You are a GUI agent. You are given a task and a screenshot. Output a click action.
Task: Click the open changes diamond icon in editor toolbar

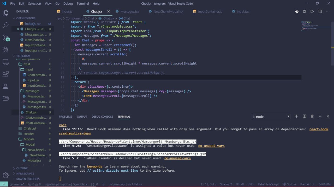(x=297, y=12)
